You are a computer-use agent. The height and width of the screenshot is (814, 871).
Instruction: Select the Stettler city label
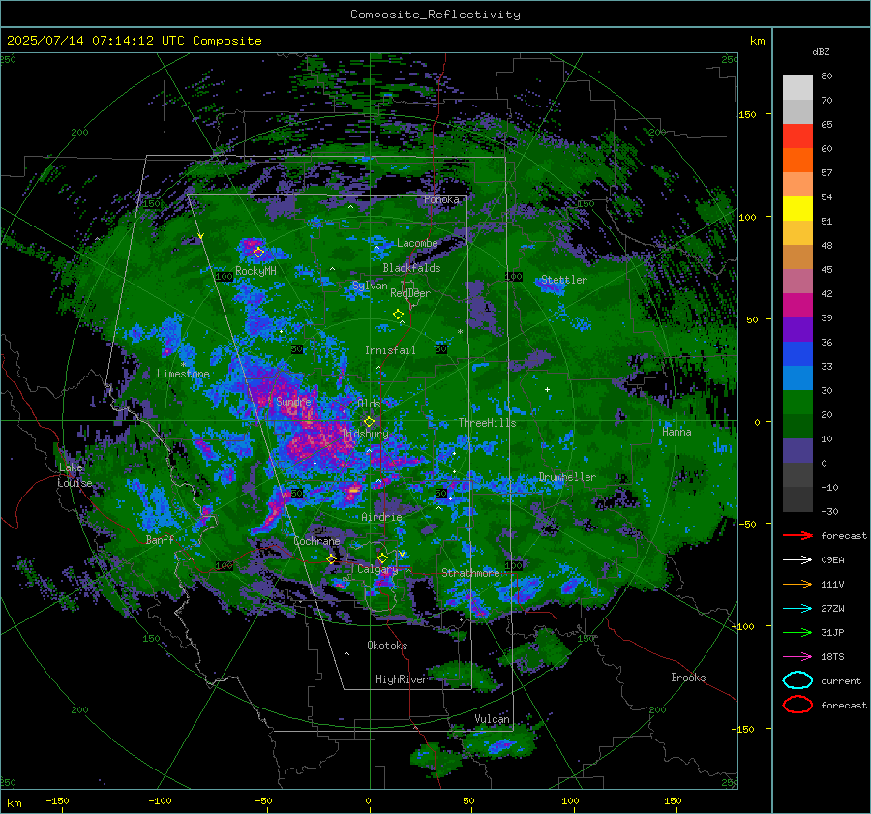click(564, 280)
